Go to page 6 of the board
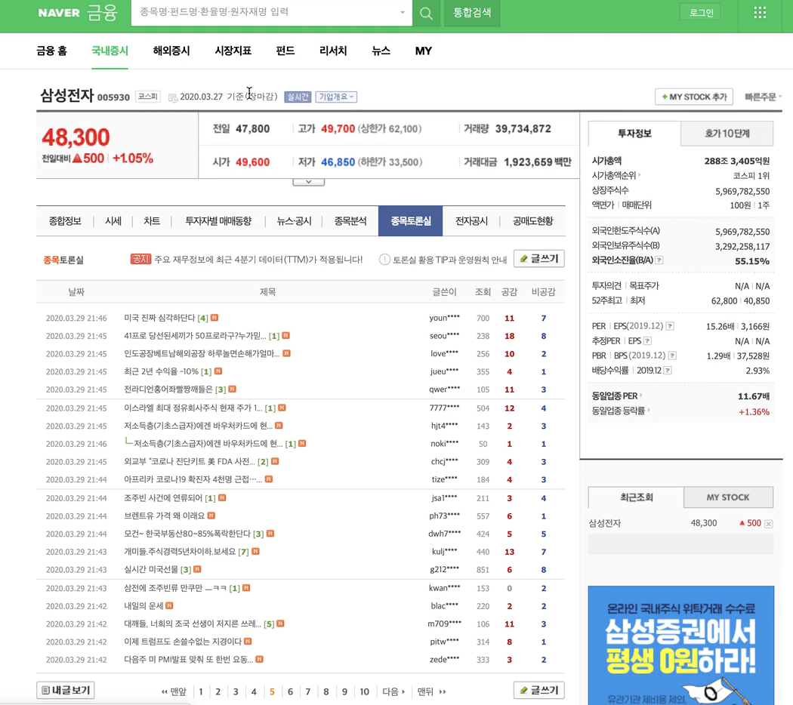 coord(290,691)
